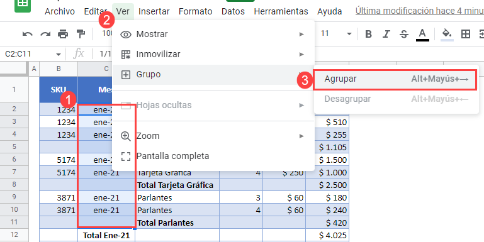Open the Insertar menu
Image resolution: width=484 pixels, height=242 pixels.
click(154, 12)
